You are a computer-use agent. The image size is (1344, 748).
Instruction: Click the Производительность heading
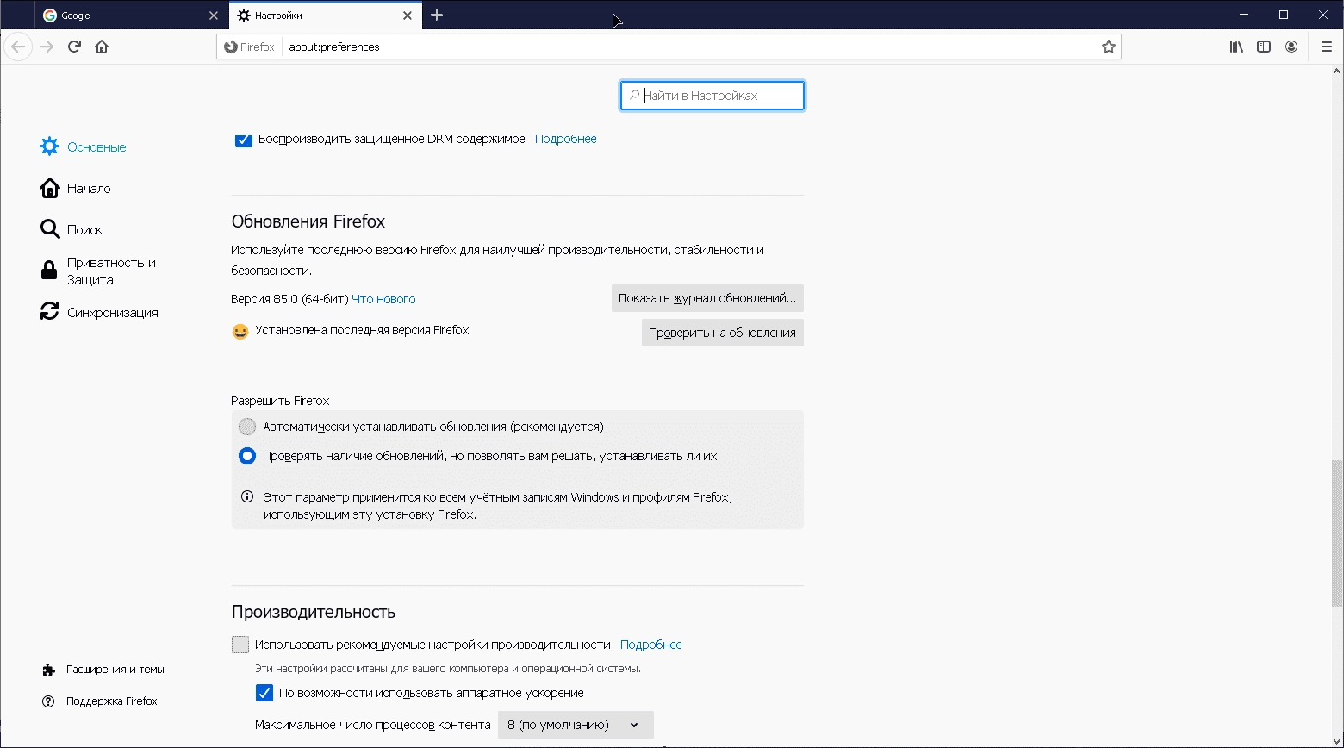(314, 612)
